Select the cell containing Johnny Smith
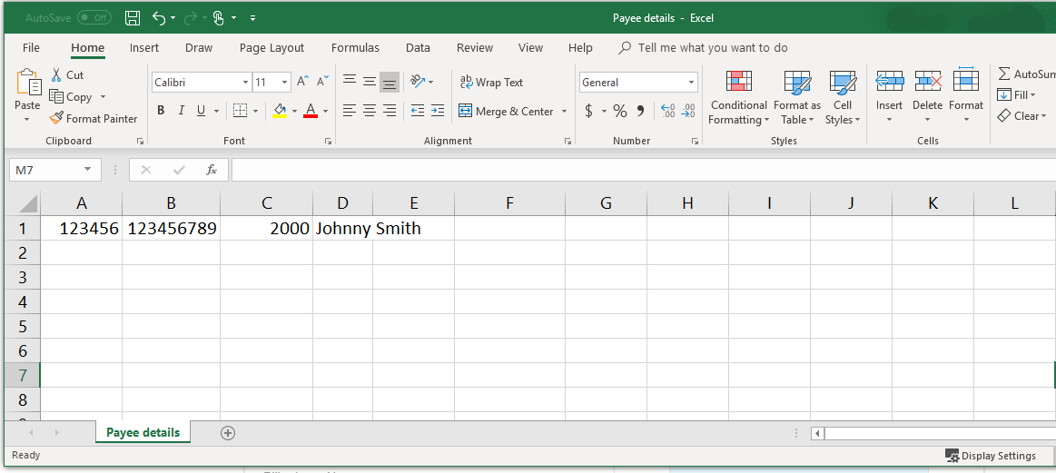Image resolution: width=1056 pixels, height=473 pixels. 342,229
